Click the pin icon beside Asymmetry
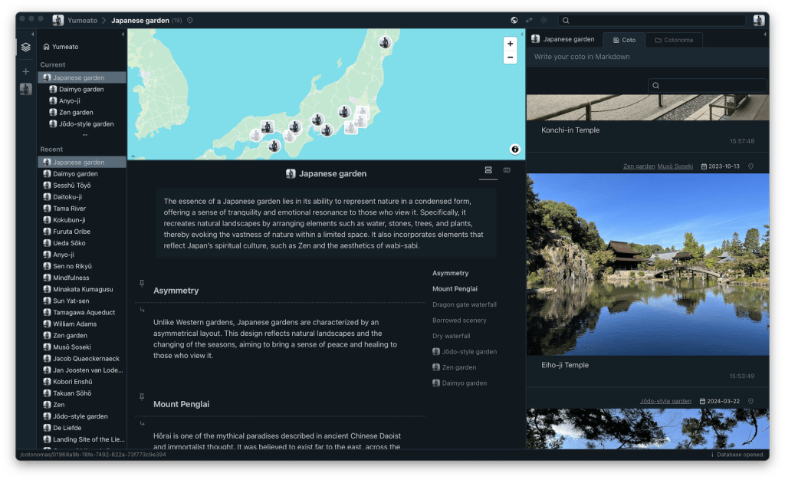The image size is (785, 480). pyautogui.click(x=141, y=284)
